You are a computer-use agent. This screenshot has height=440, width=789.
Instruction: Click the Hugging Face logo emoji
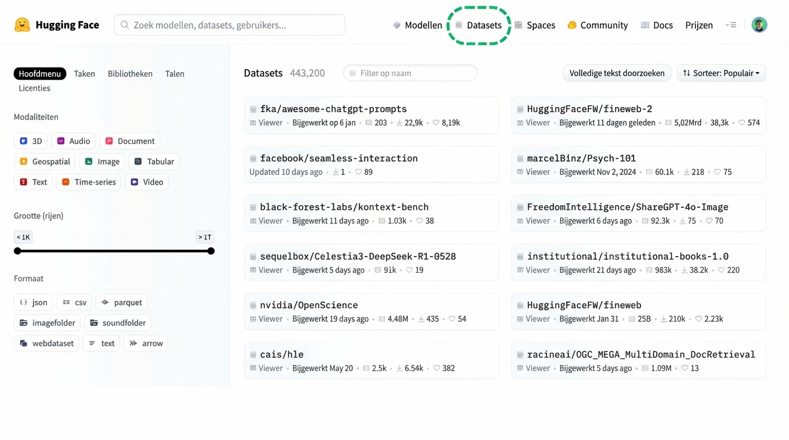click(22, 25)
